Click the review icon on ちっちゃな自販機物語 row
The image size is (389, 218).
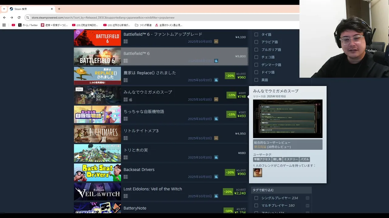point(216,119)
